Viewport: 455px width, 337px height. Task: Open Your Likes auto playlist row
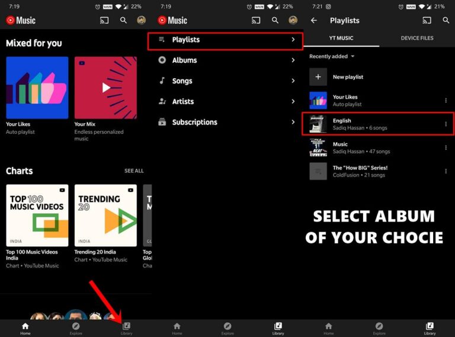[x=379, y=100]
